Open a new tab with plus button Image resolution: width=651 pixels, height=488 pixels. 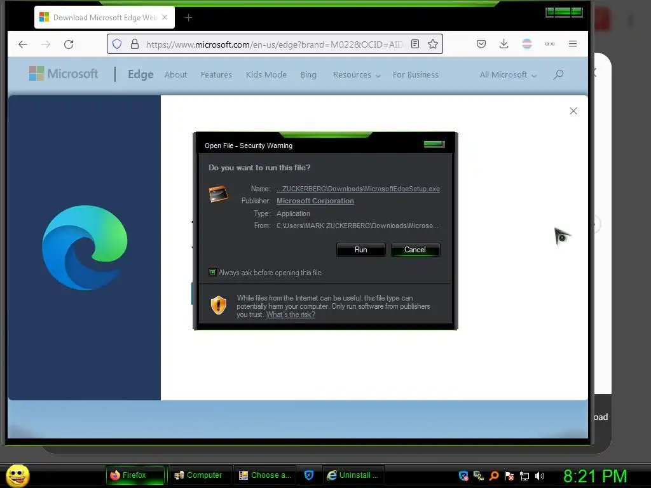(188, 17)
